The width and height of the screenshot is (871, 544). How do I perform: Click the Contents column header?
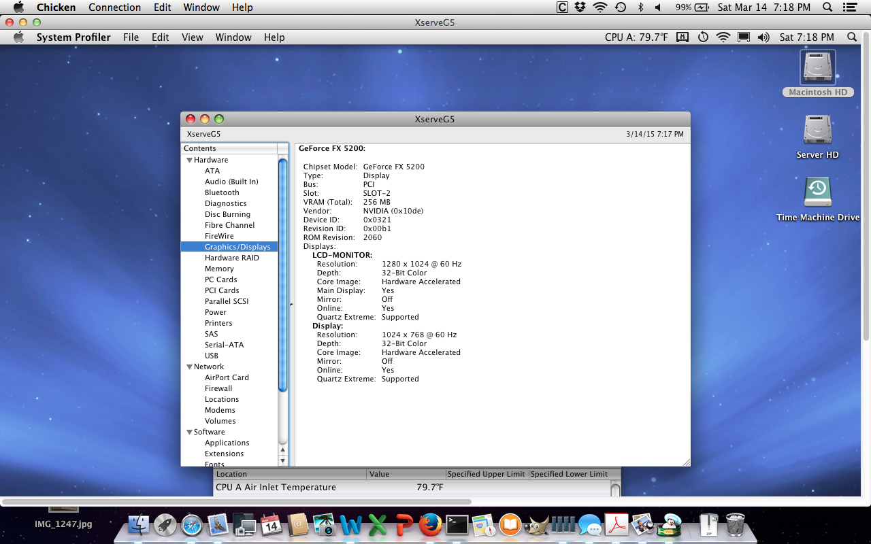(x=229, y=148)
